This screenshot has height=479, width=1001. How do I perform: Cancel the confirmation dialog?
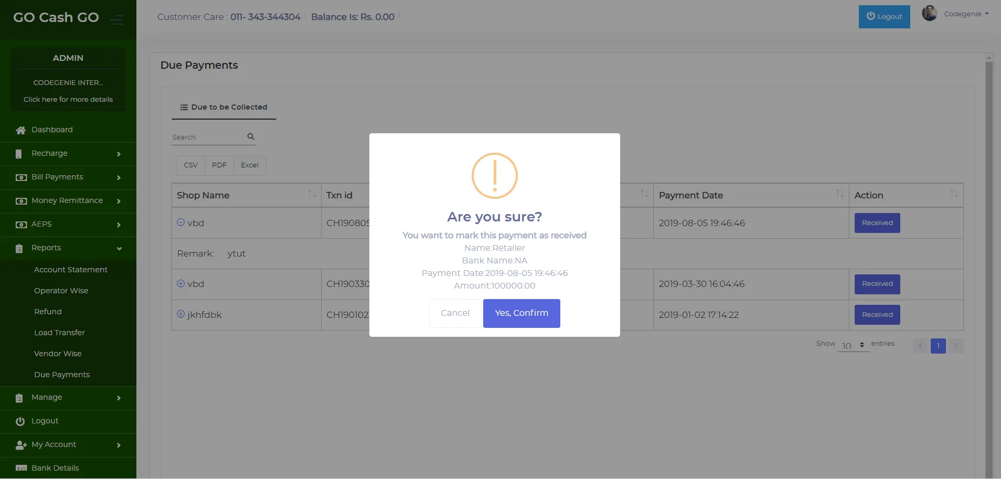pyautogui.click(x=455, y=313)
